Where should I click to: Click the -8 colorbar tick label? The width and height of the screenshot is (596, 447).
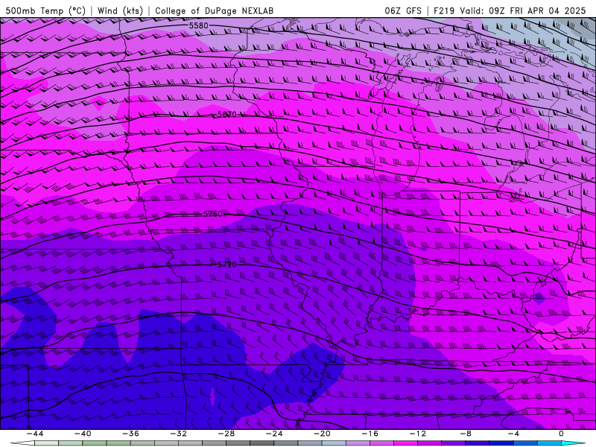466,434
